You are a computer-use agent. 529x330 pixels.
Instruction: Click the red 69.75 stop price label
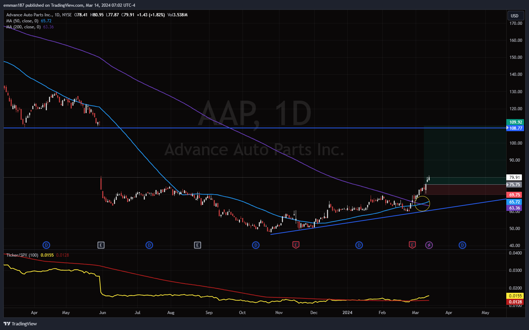(x=514, y=195)
